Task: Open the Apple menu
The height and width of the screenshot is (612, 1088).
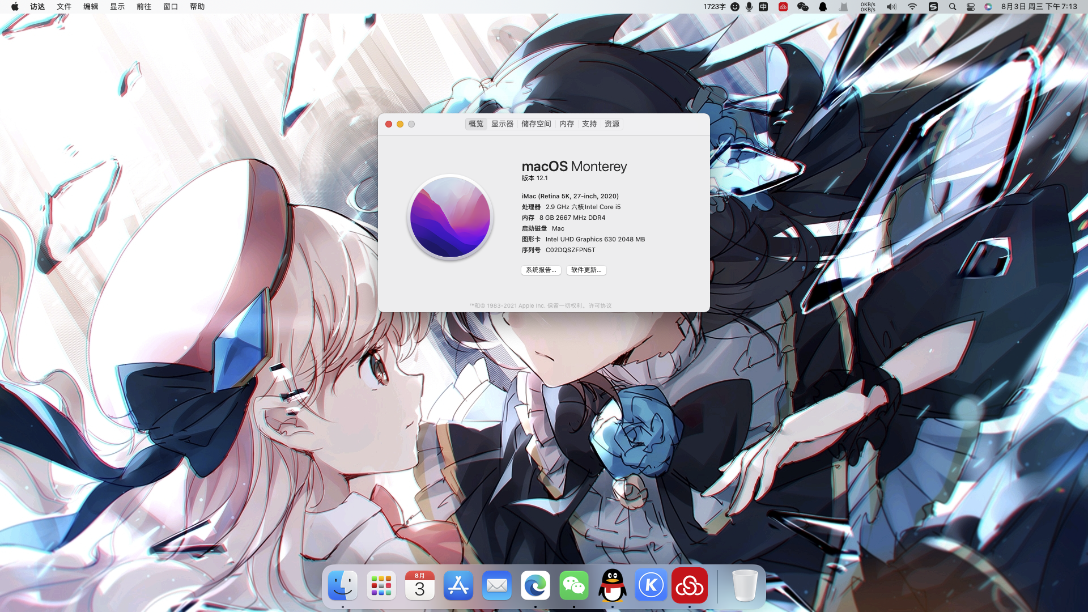Action: tap(15, 7)
